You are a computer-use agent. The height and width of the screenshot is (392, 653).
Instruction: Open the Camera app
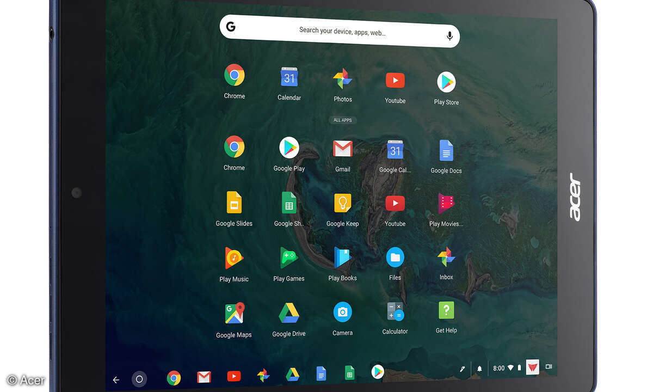click(343, 312)
